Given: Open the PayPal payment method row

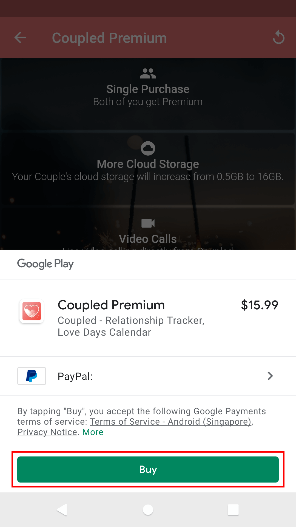Looking at the screenshot, I should [x=148, y=376].
